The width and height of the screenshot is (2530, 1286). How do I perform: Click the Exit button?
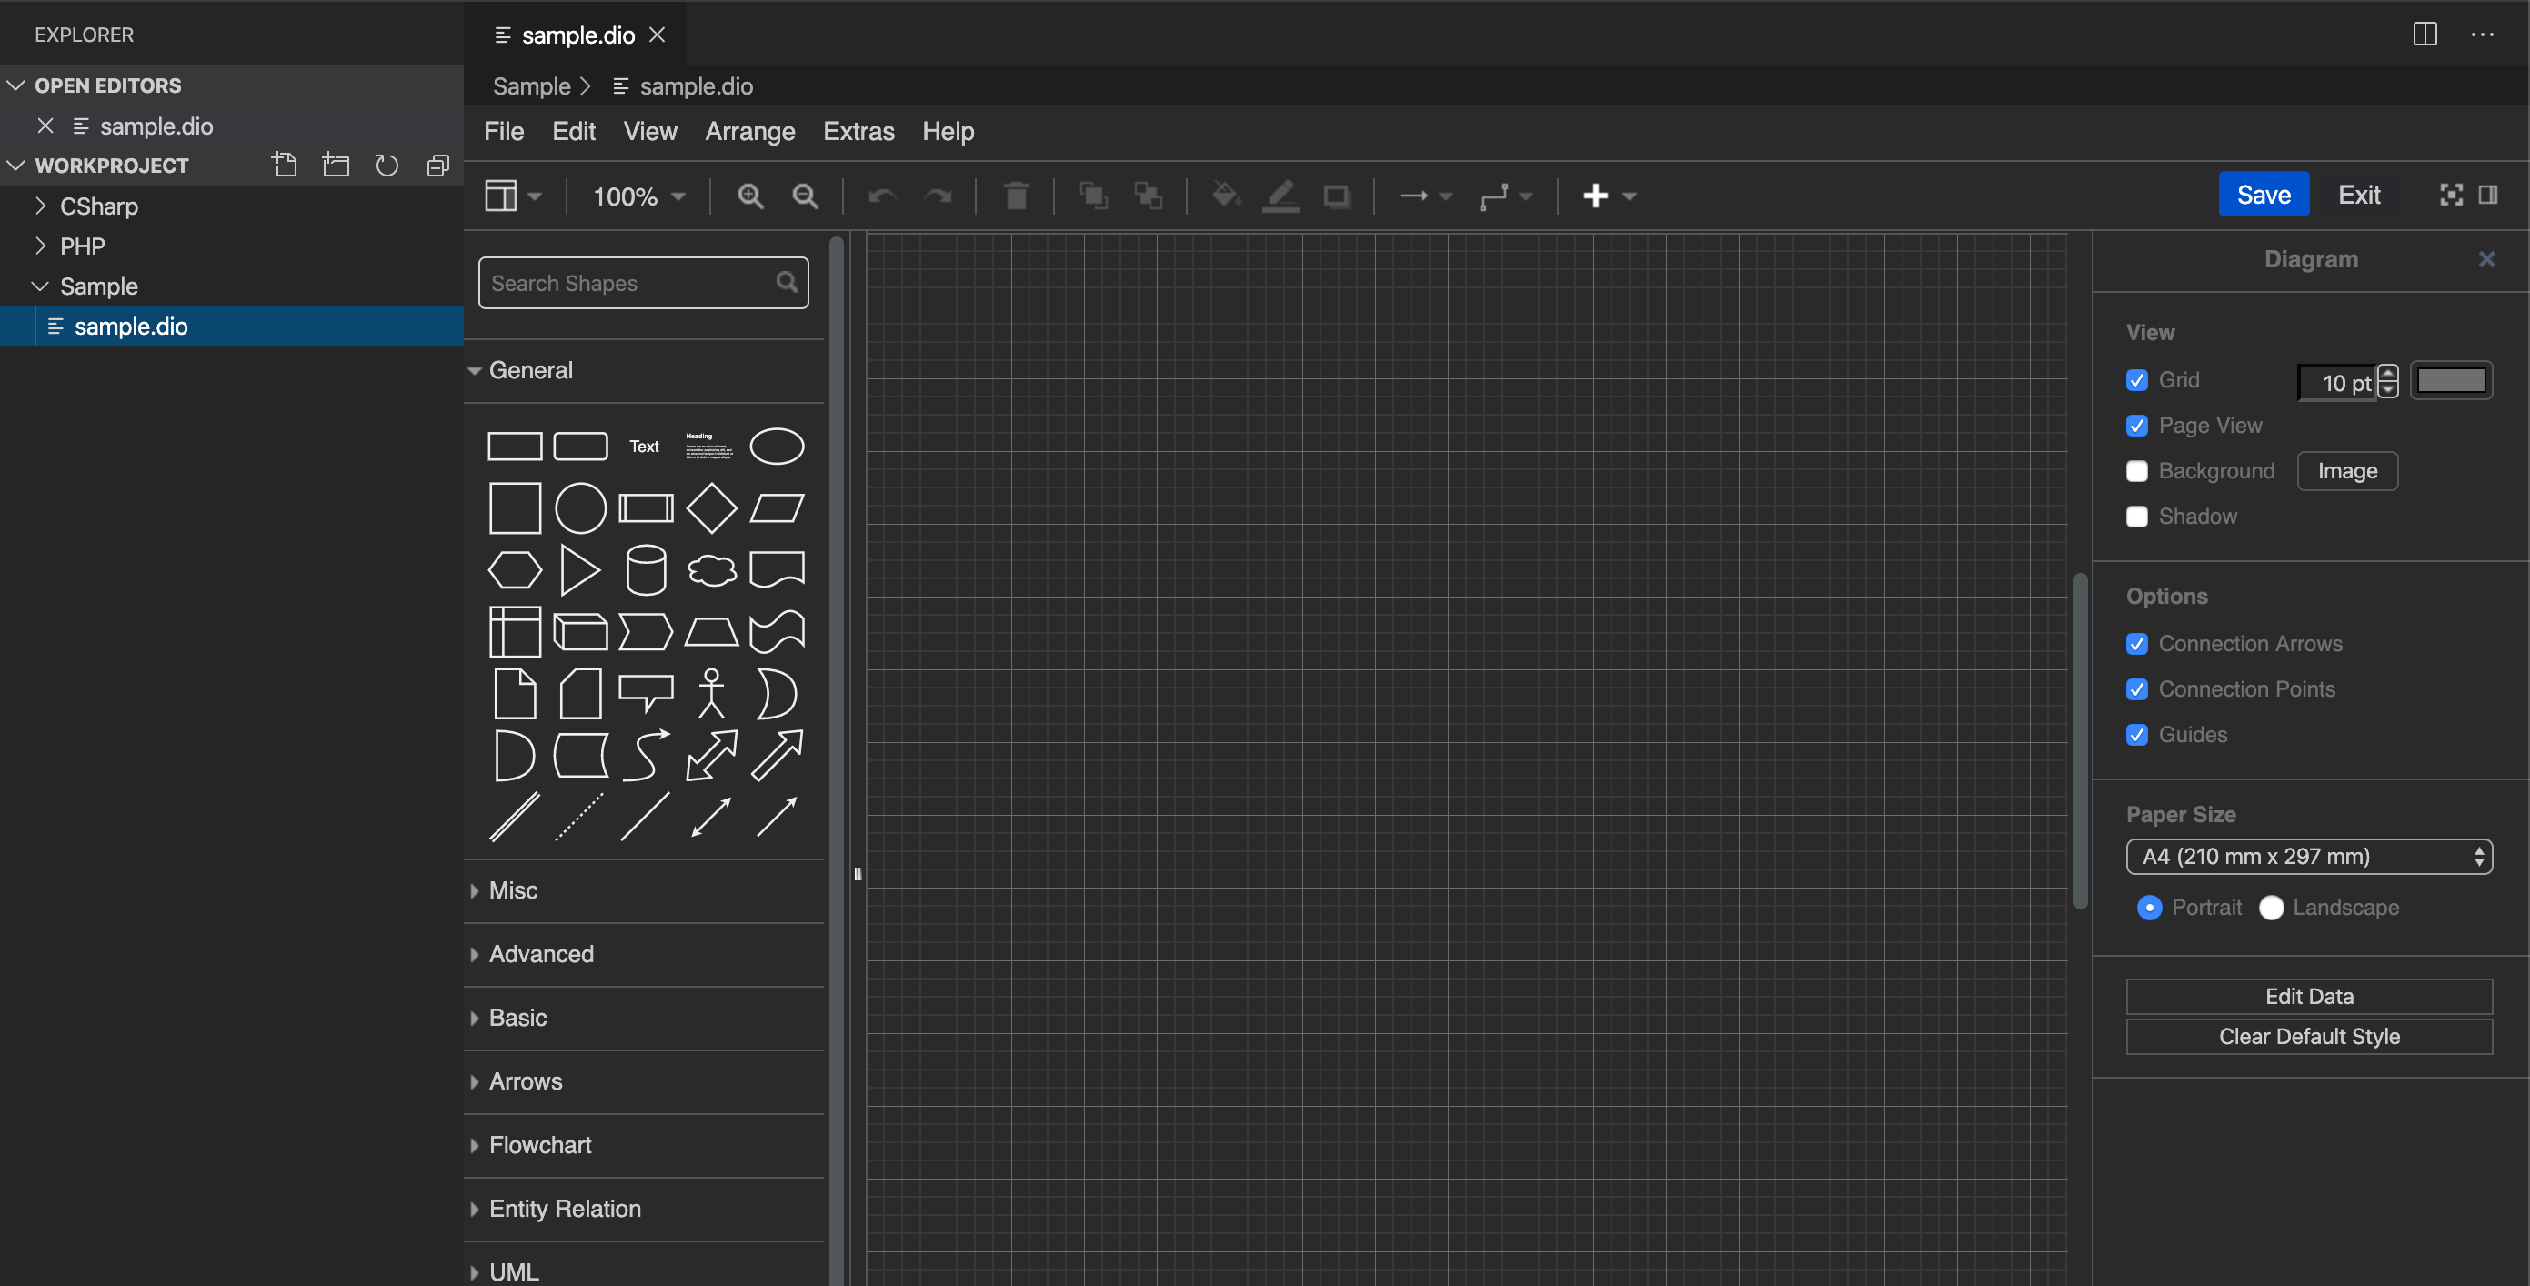tap(2358, 195)
